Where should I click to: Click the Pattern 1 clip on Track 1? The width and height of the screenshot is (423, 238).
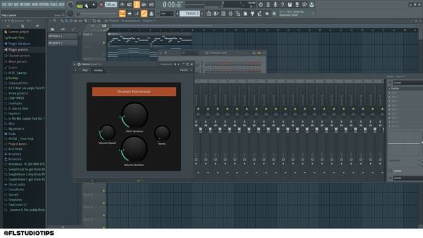tap(150, 38)
